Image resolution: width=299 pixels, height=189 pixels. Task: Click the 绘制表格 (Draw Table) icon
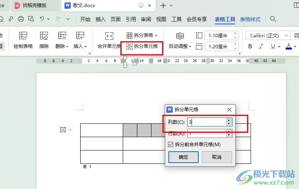pos(23,37)
